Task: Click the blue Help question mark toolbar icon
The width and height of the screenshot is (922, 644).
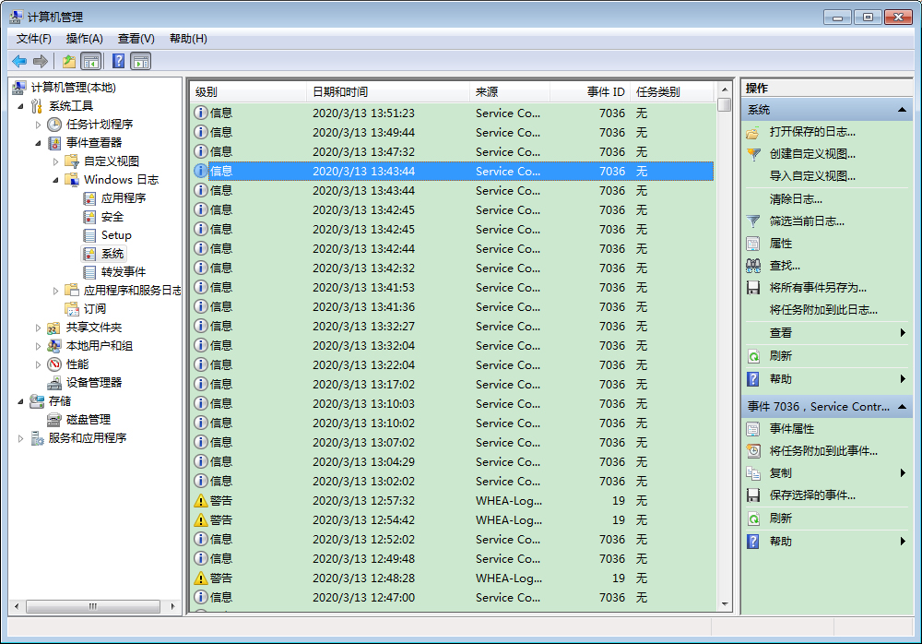Action: click(116, 61)
